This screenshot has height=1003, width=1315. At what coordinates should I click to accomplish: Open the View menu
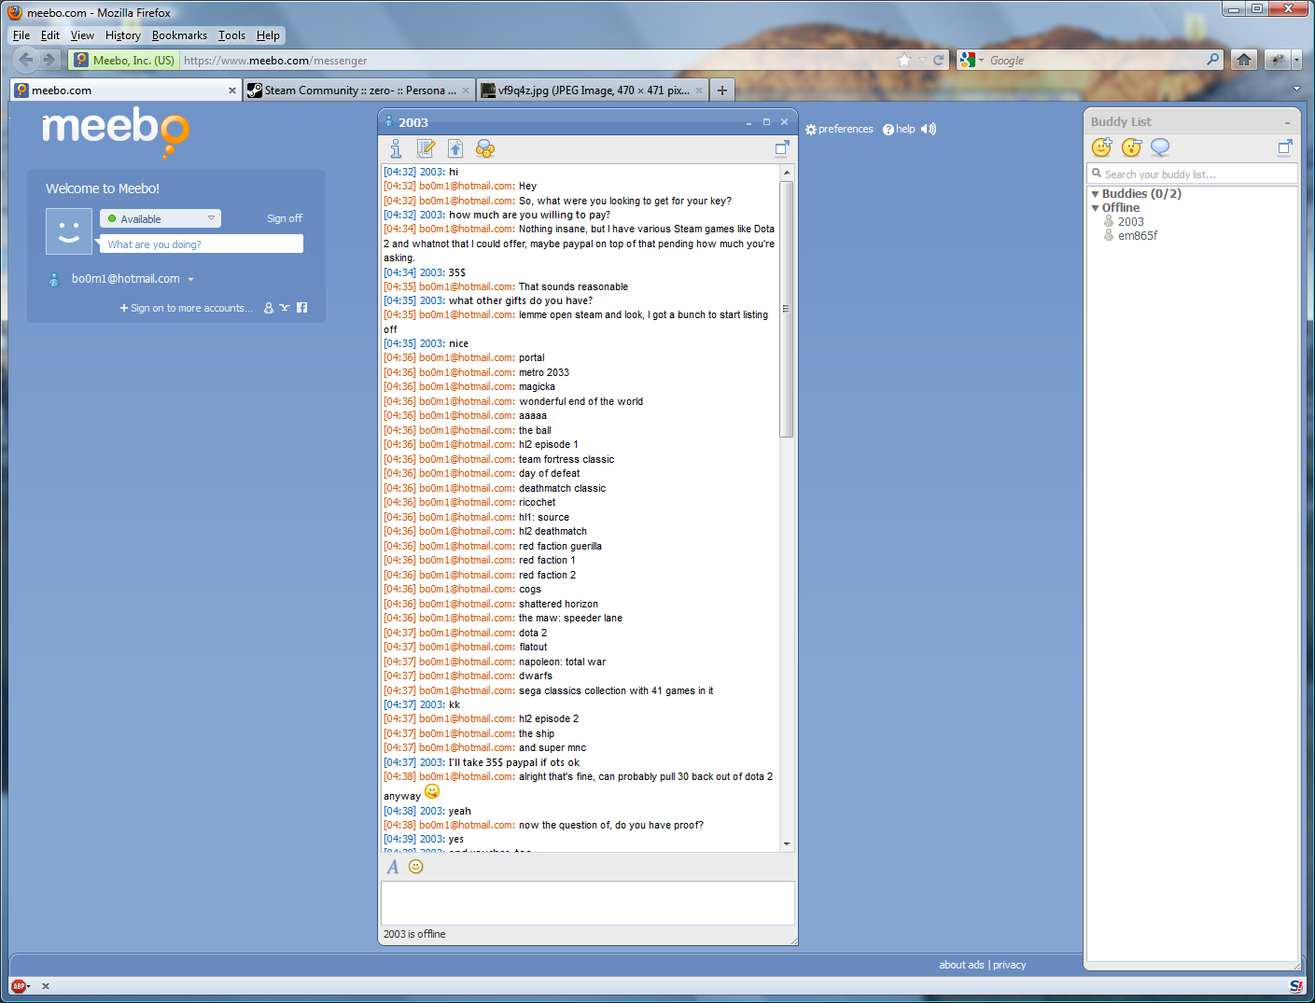pyautogui.click(x=82, y=35)
